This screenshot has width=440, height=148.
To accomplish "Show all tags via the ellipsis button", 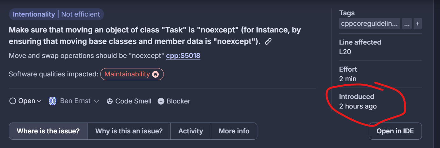I will [407, 24].
